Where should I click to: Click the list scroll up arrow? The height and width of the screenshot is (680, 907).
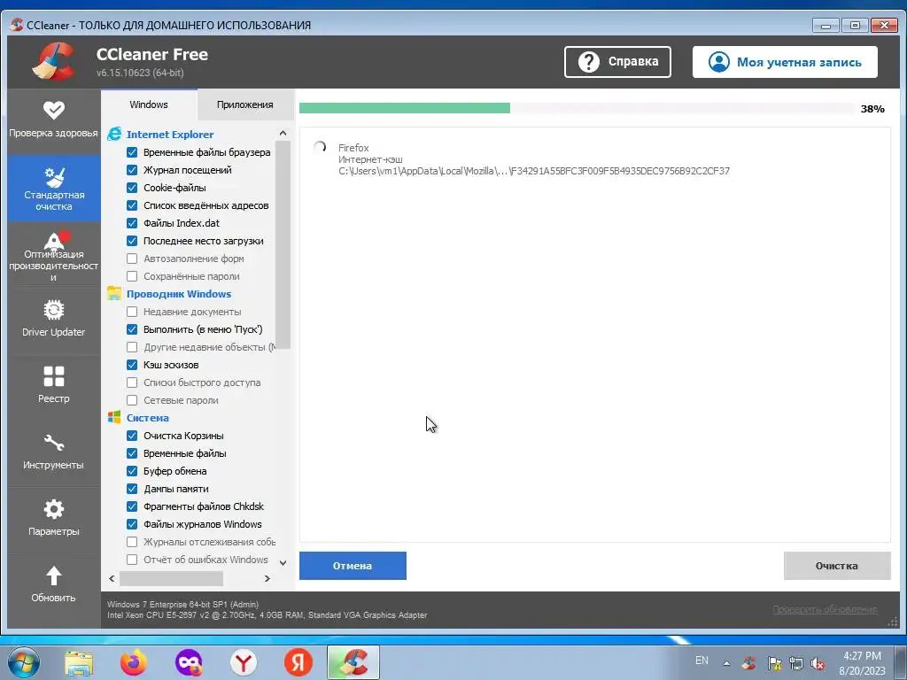click(283, 133)
